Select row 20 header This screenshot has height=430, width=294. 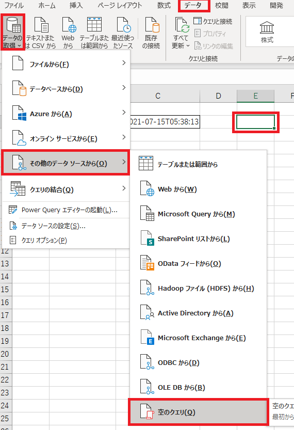click(5, 354)
